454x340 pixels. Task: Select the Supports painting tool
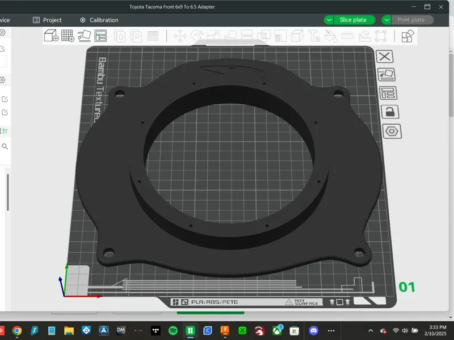tap(280, 36)
